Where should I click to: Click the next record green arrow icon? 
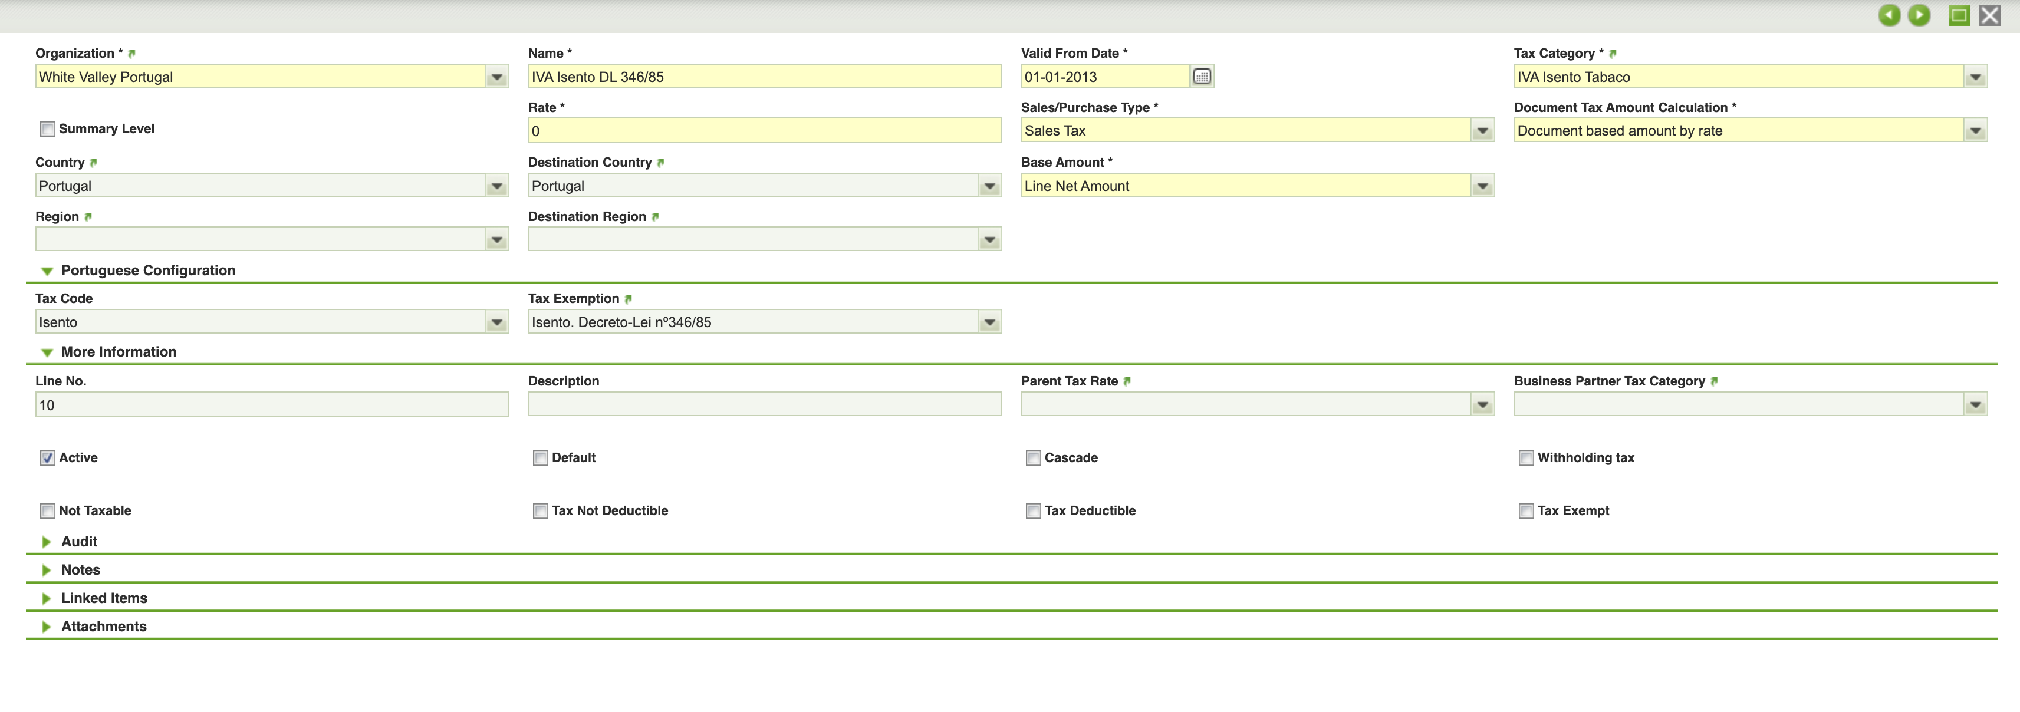point(1919,15)
